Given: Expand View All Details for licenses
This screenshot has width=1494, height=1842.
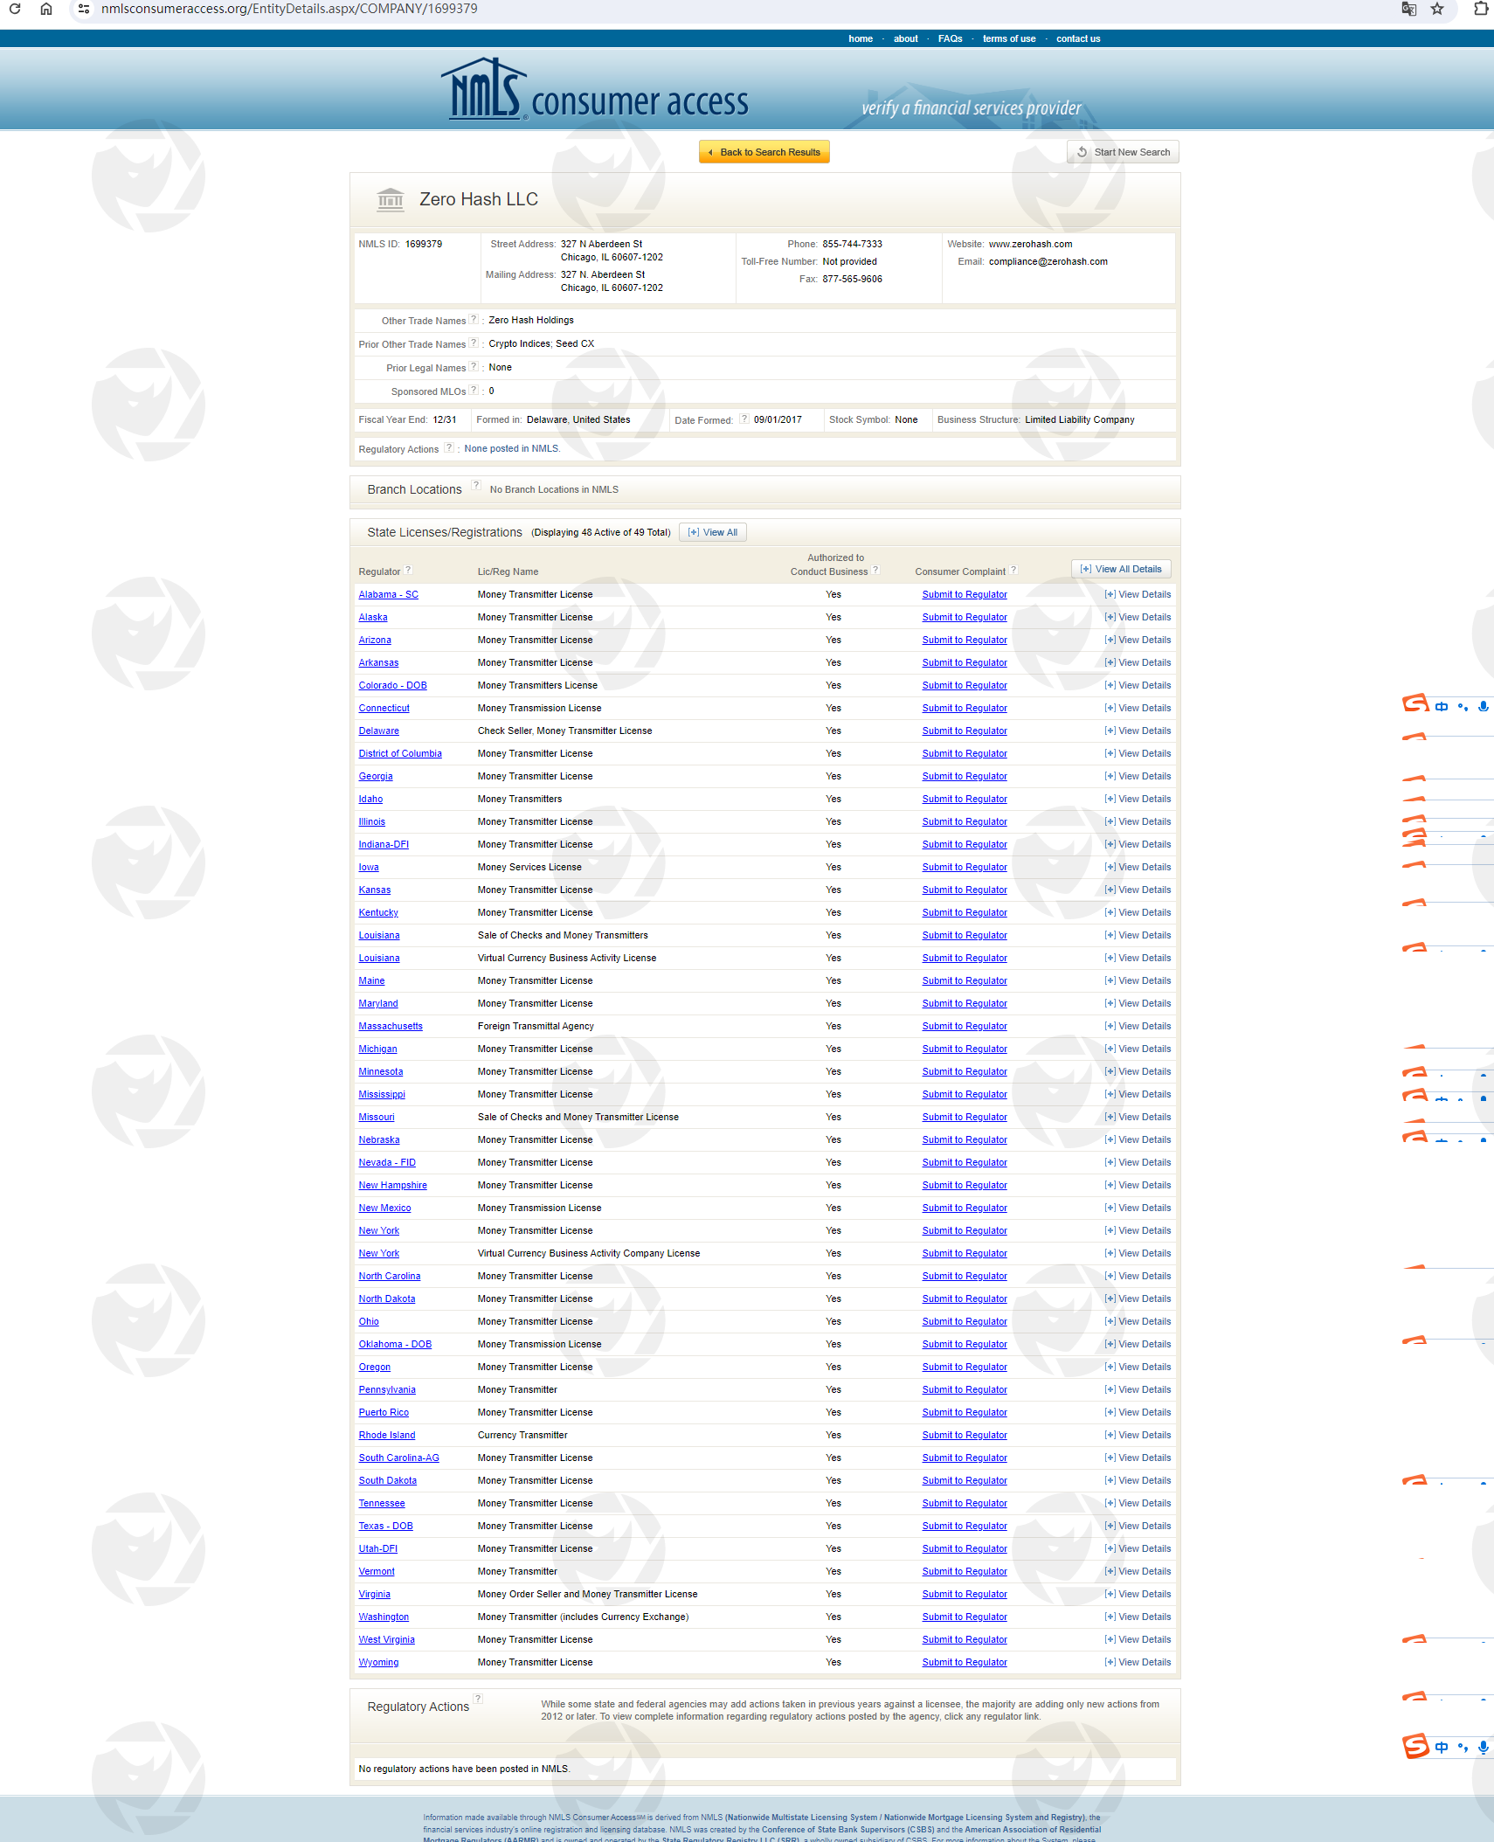Looking at the screenshot, I should point(1121,570).
